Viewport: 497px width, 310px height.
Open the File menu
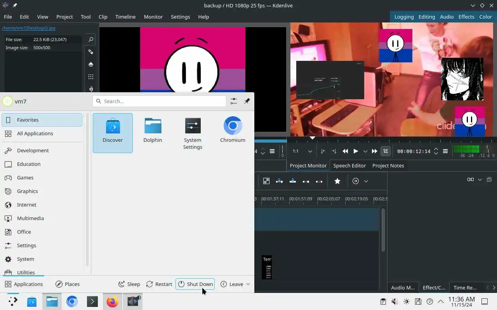click(8, 17)
